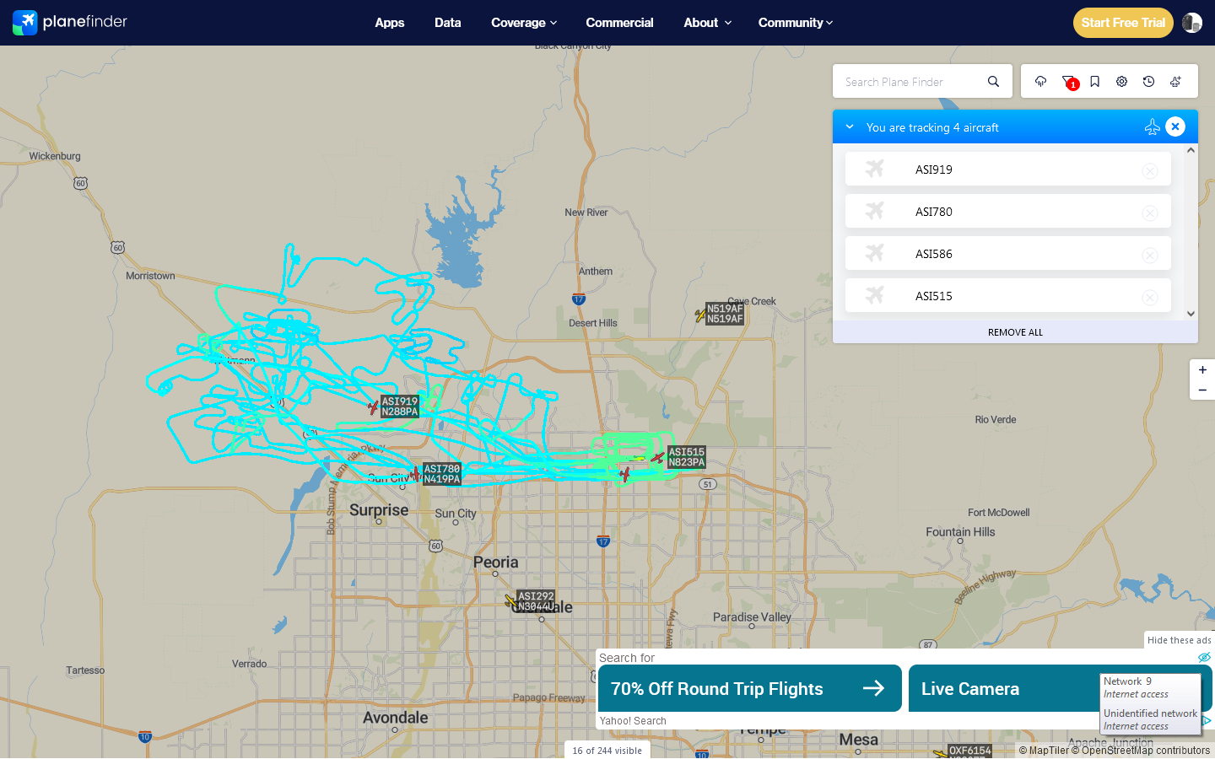The image size is (1215, 759).
Task: Click tracking list scroll-up arrow
Action: tap(1191, 150)
